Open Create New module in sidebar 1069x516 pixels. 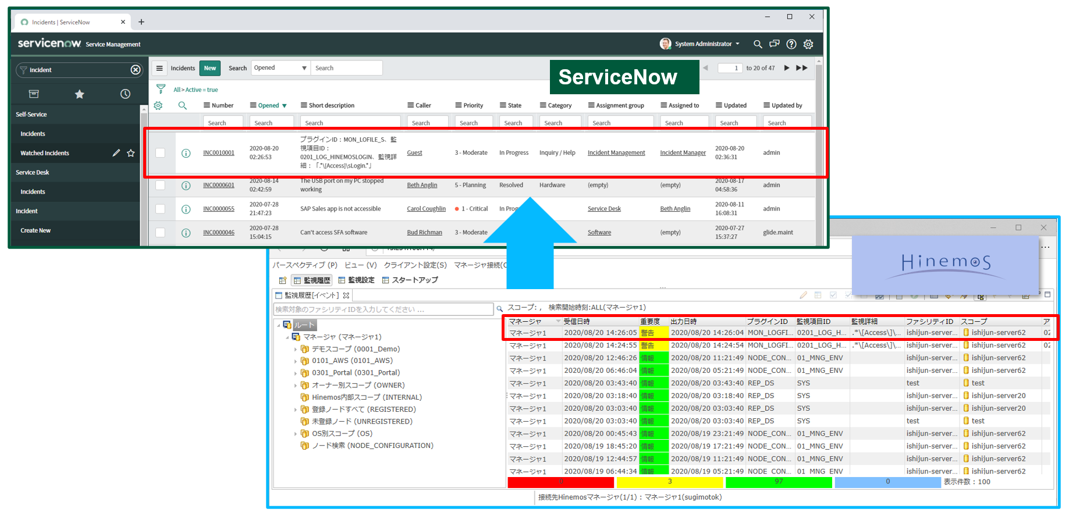[35, 231]
